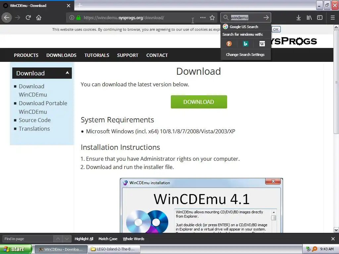
Task: Toggle the sidebar view icon
Action: (320, 18)
